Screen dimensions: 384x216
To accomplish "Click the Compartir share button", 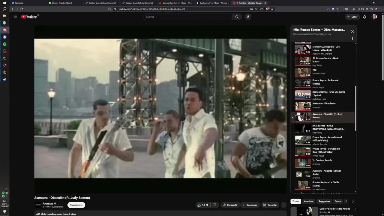I will pyautogui.click(x=229, y=205).
